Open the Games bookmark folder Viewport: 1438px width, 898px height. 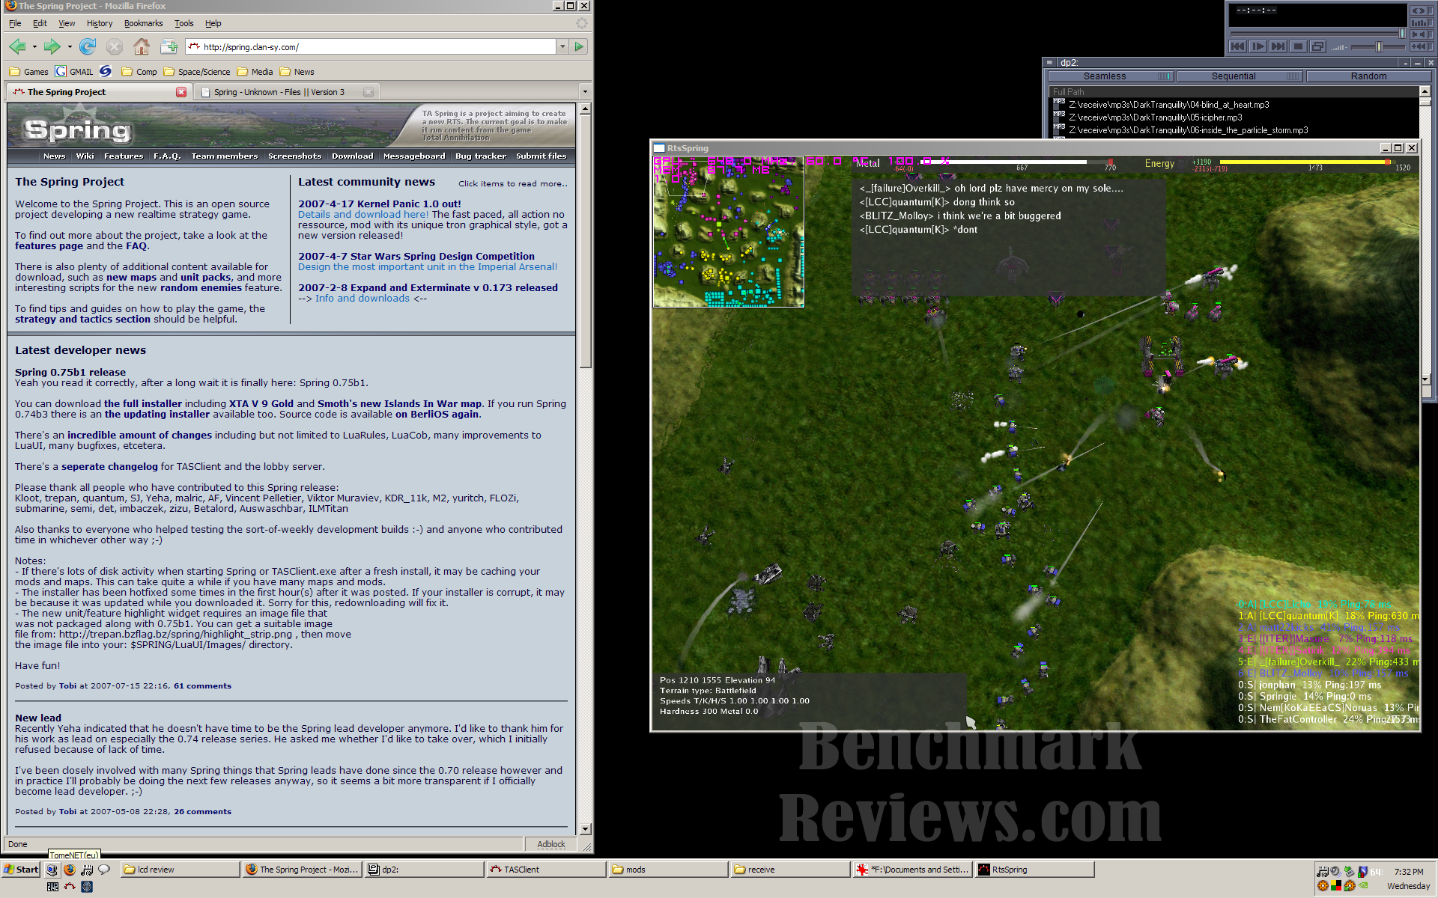tap(28, 72)
